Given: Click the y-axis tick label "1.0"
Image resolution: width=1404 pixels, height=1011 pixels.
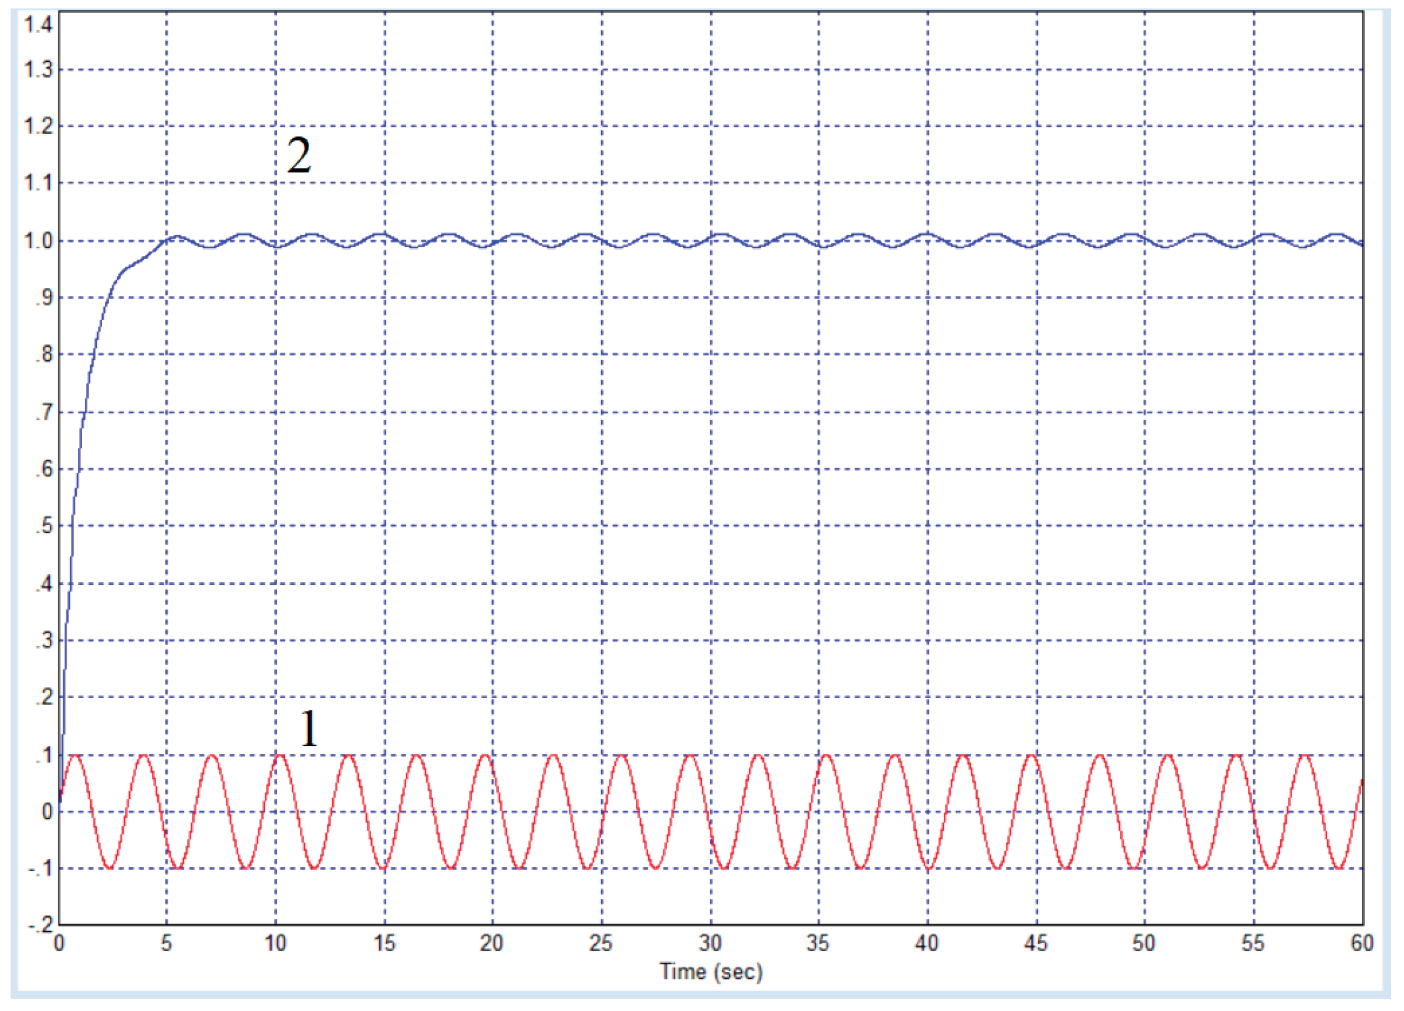Looking at the screenshot, I should point(38,241).
